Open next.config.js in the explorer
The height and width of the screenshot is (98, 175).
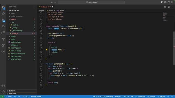[x=22, y=51]
